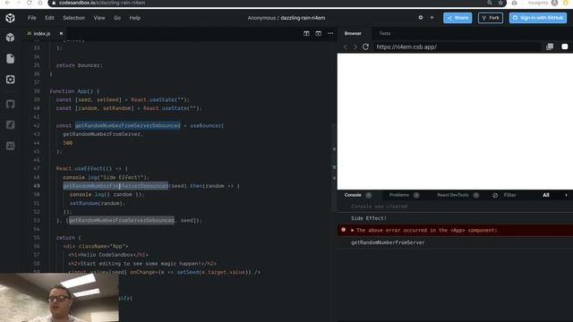
Task: Bookmark the page with the star icon
Action: pos(500,3)
